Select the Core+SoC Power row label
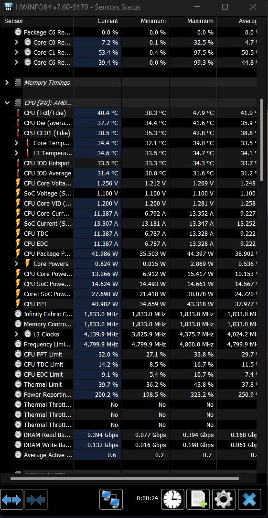Screen dimensions: 268x518 coord(47,294)
